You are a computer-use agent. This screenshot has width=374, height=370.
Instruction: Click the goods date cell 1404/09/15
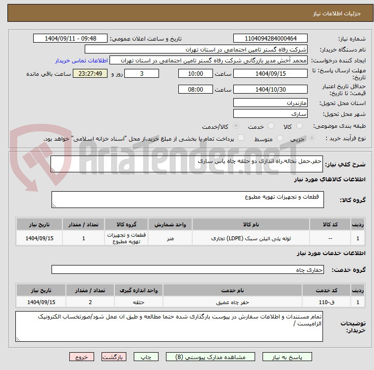tap(39, 238)
